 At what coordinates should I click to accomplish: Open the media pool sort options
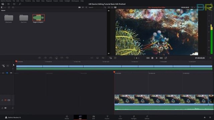[x=105, y=7]
